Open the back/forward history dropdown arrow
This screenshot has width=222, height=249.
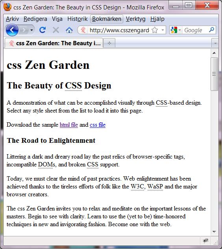pos(32,30)
